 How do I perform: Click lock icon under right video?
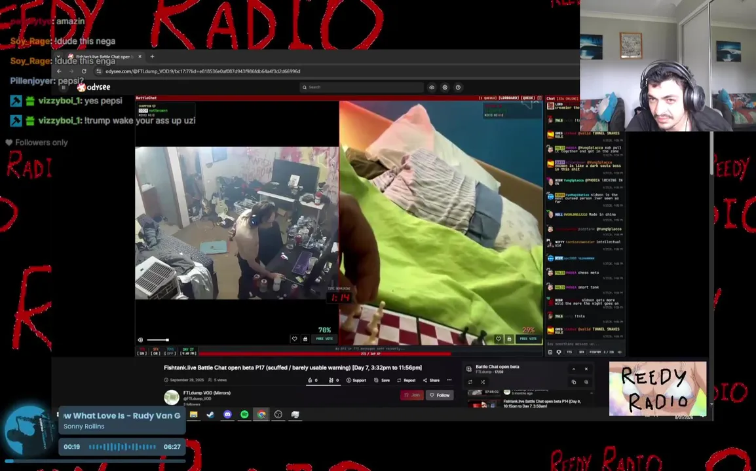pos(509,339)
